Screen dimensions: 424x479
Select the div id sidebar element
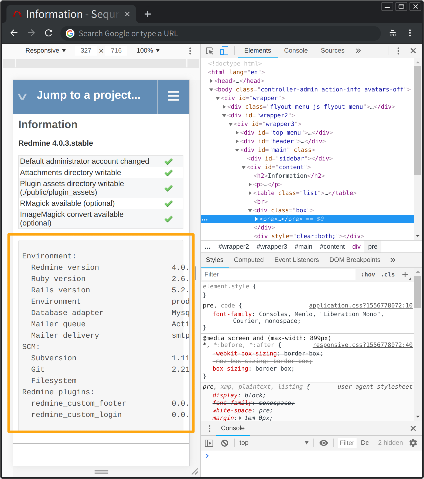coord(290,159)
